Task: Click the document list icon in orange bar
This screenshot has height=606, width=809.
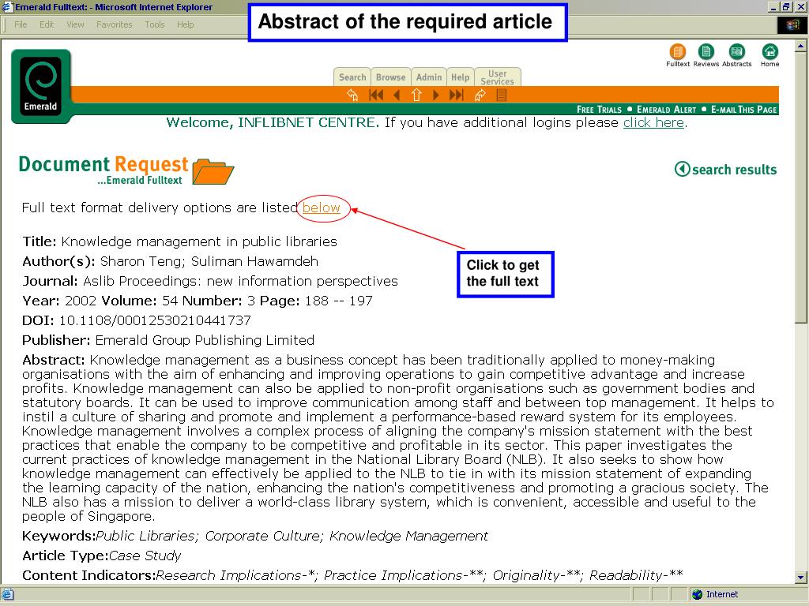Action: 502,95
